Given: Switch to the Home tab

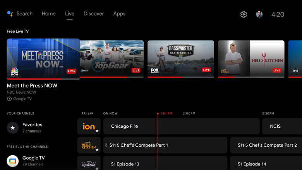Looking at the screenshot, I should pyautogui.click(x=48, y=14).
